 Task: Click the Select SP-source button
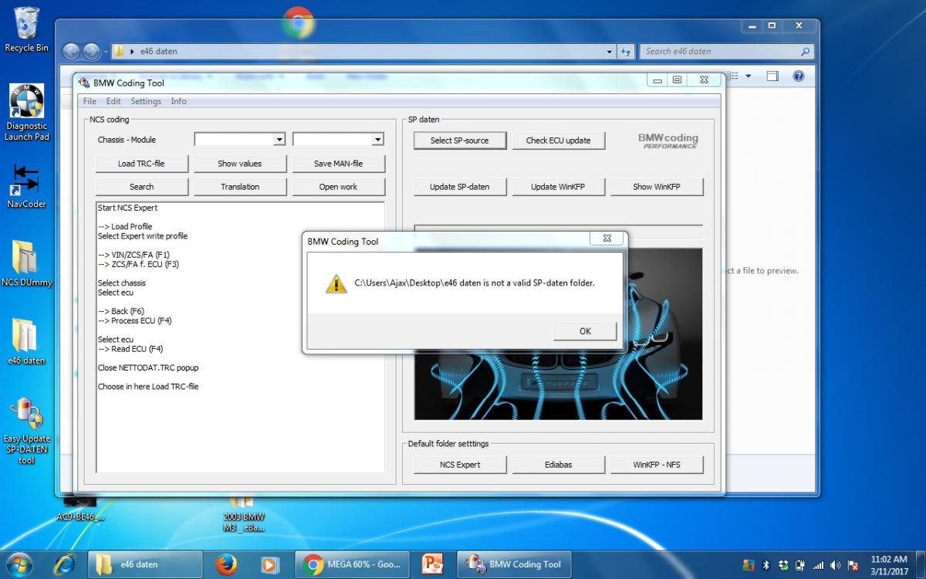460,141
